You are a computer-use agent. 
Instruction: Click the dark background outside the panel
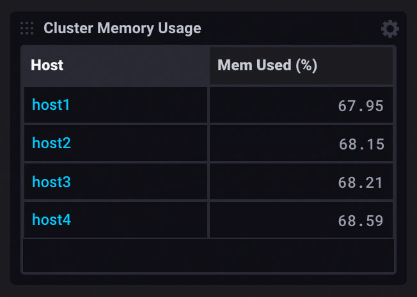(x=208, y=291)
